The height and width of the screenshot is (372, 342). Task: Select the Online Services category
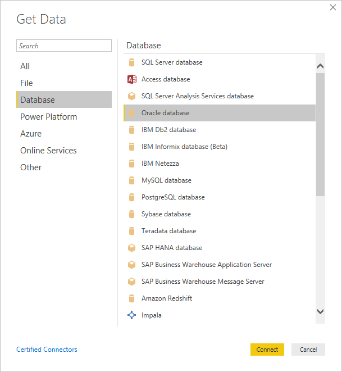tap(48, 151)
